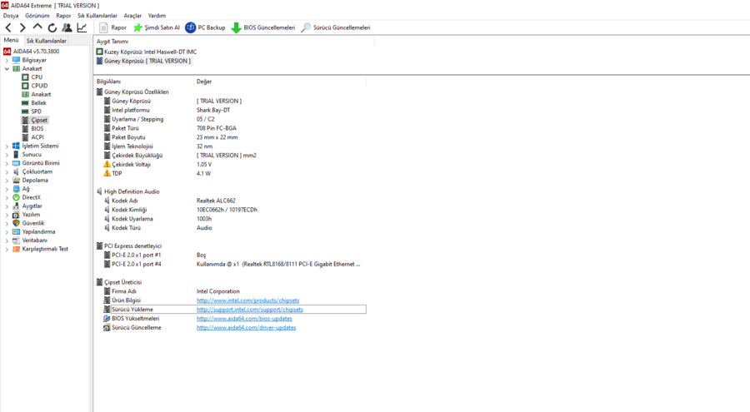Select Güney Köprüsü: [ TRIAL VERSION ] device
The height and width of the screenshot is (412, 750).
click(143, 61)
